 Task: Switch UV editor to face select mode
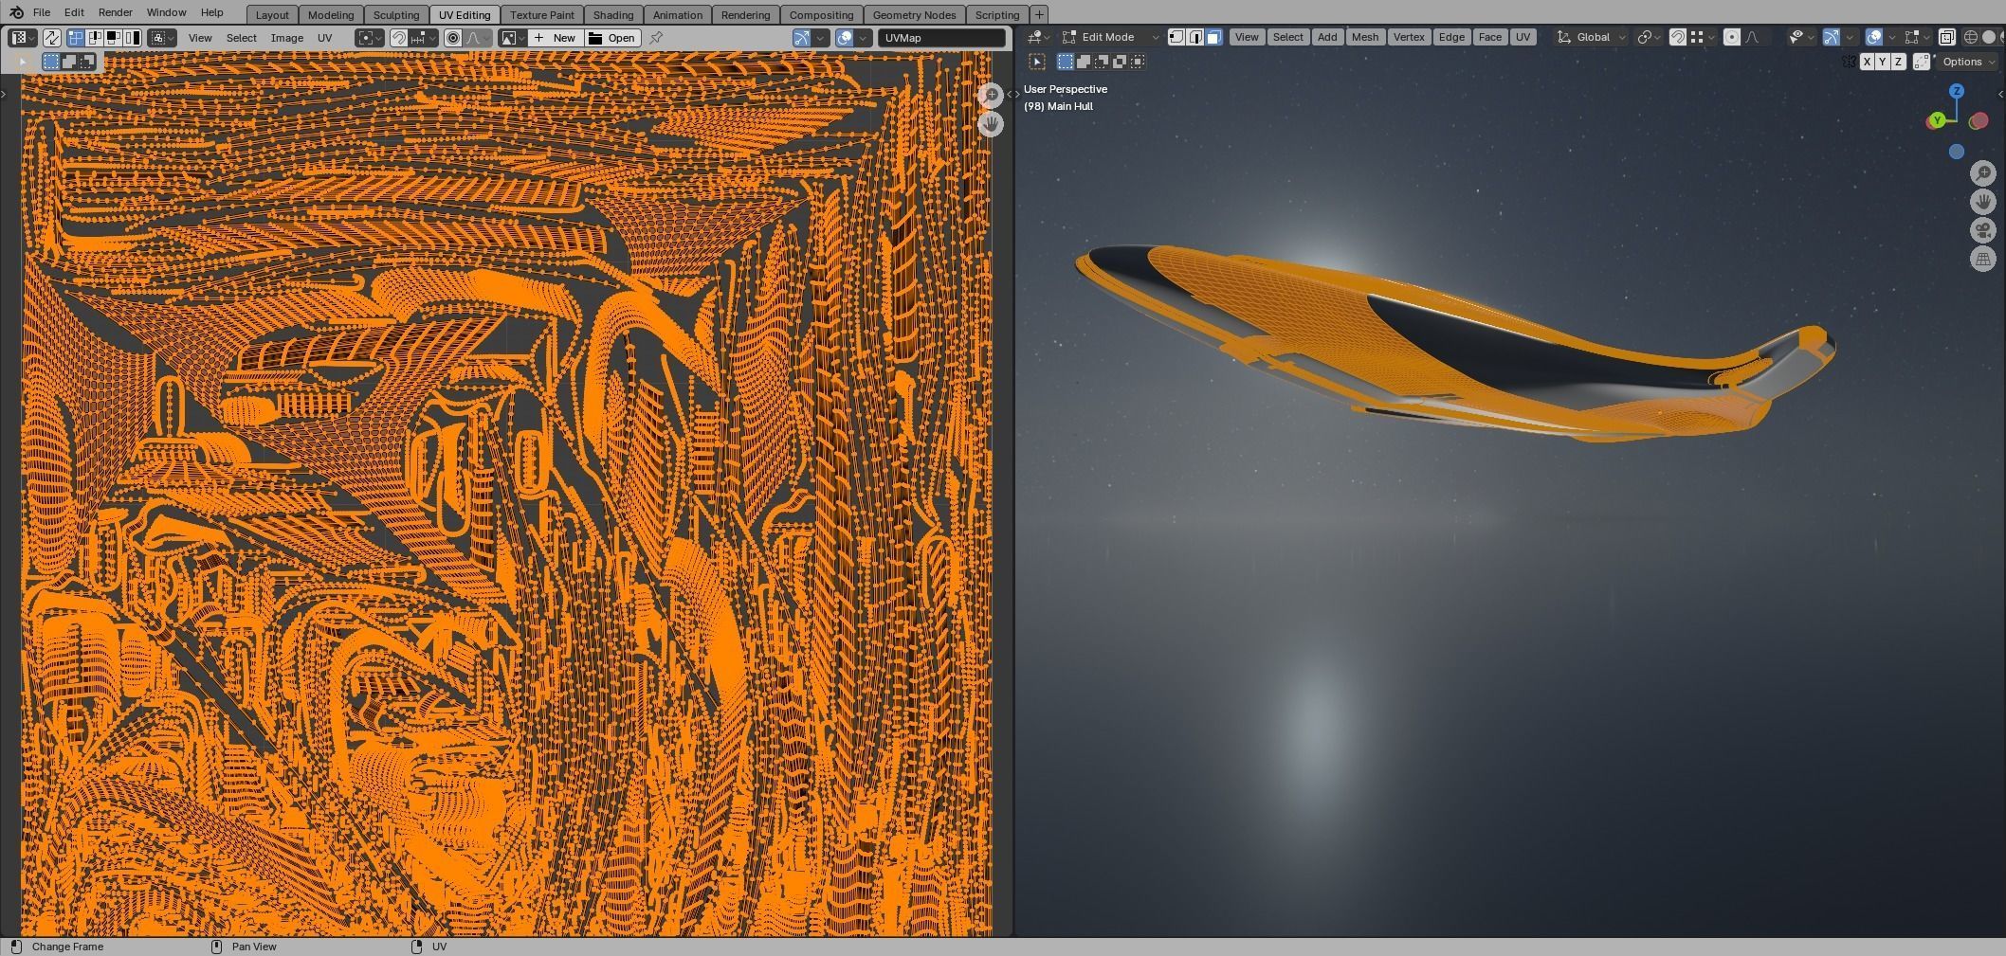pyautogui.click(x=113, y=38)
